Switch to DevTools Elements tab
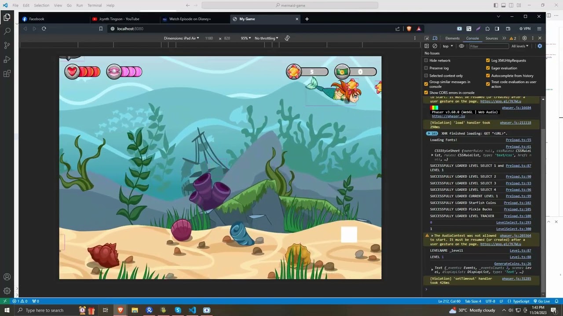This screenshot has width=563, height=316. coord(452,38)
